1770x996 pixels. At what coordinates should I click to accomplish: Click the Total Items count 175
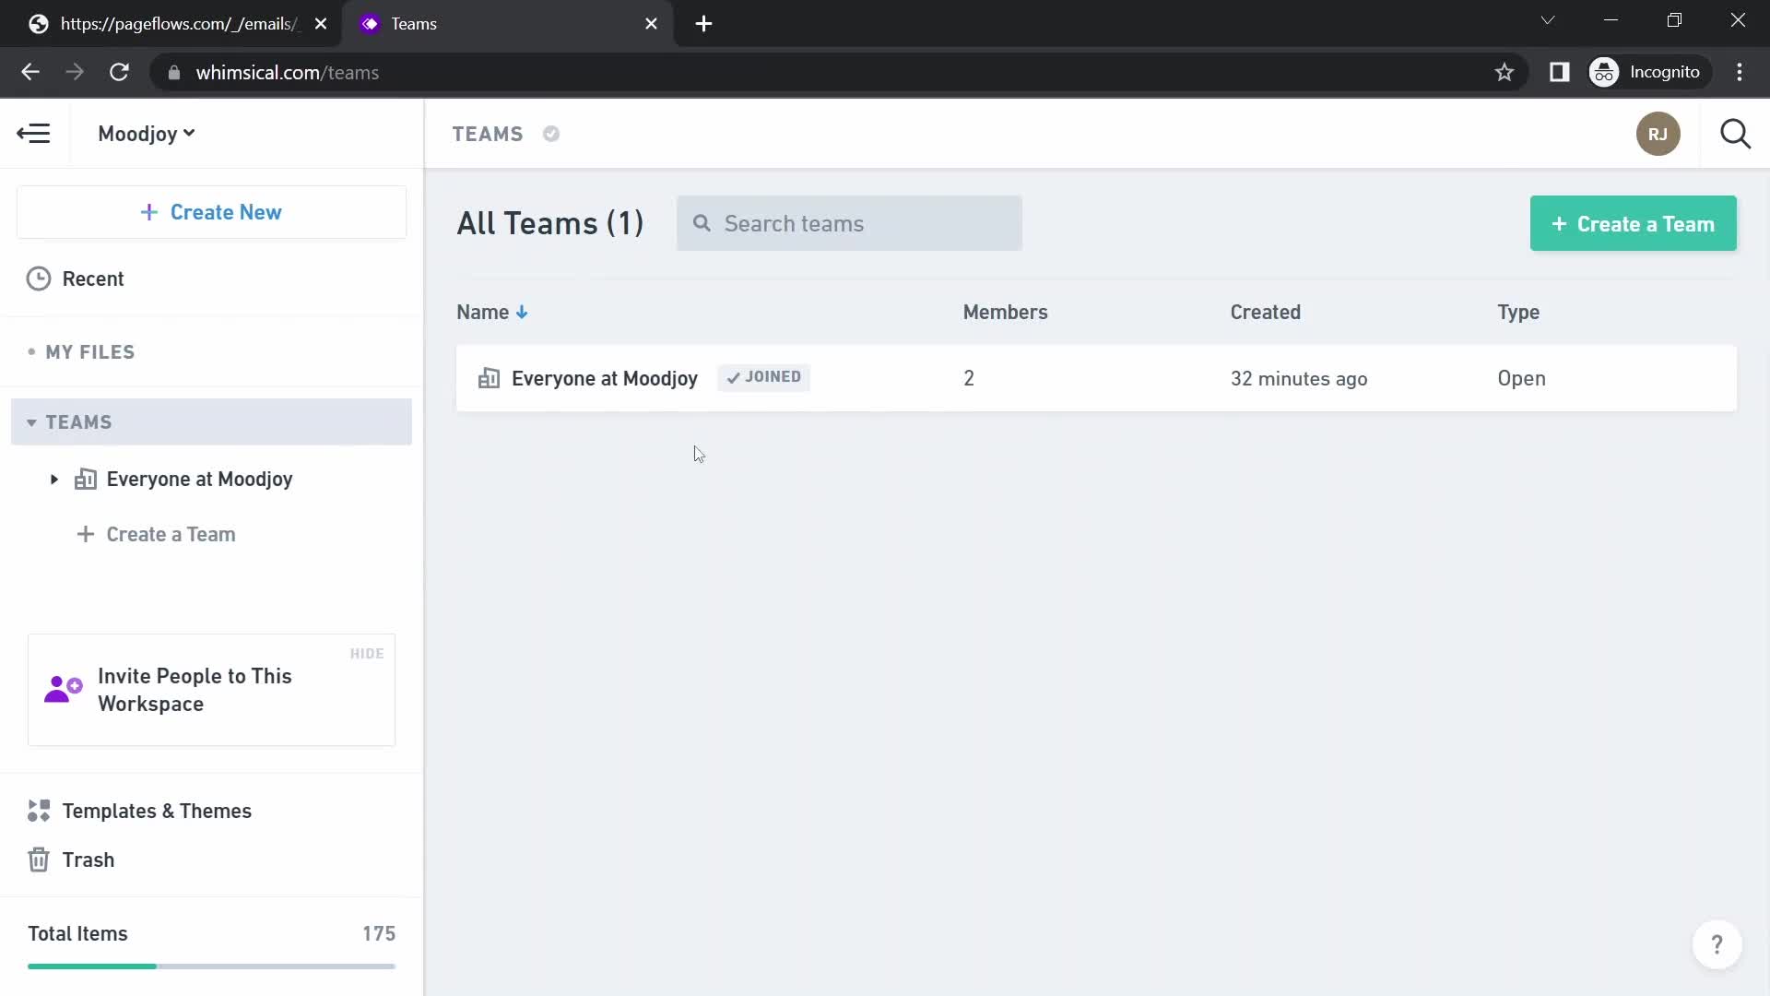coord(379,934)
